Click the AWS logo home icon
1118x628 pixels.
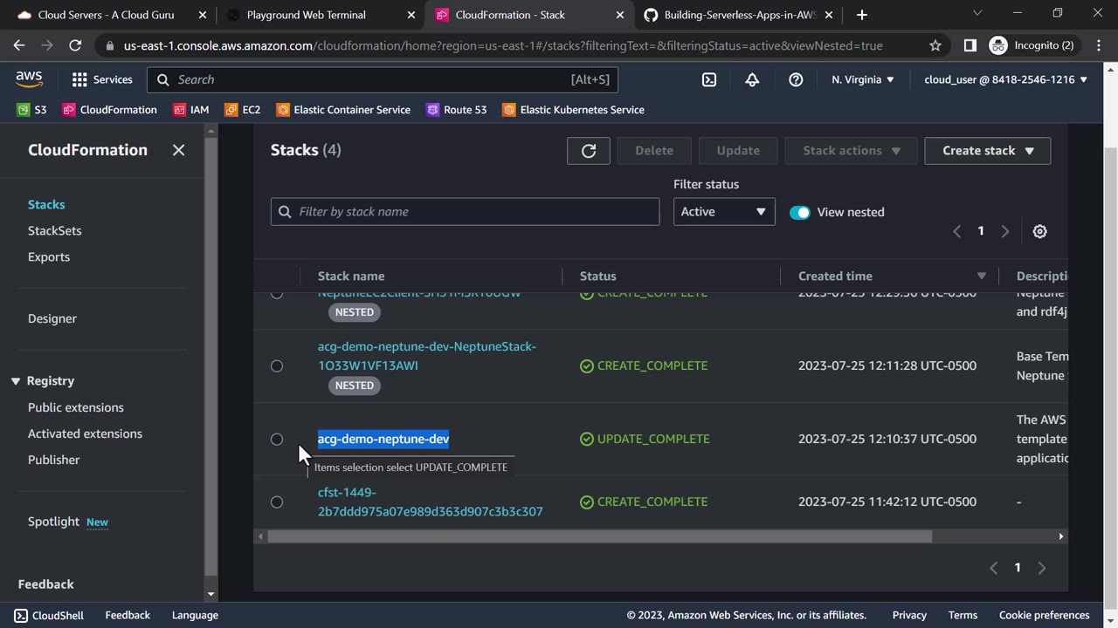click(x=29, y=79)
